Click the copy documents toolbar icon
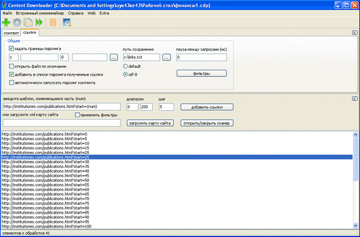Screen dimensions: 360x237 tap(28, 23)
